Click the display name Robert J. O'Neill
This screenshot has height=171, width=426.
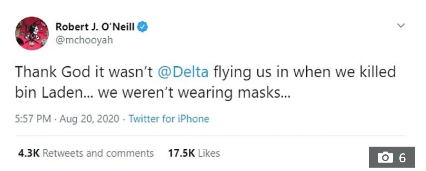click(x=95, y=27)
